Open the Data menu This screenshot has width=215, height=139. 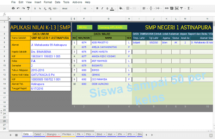57,2
